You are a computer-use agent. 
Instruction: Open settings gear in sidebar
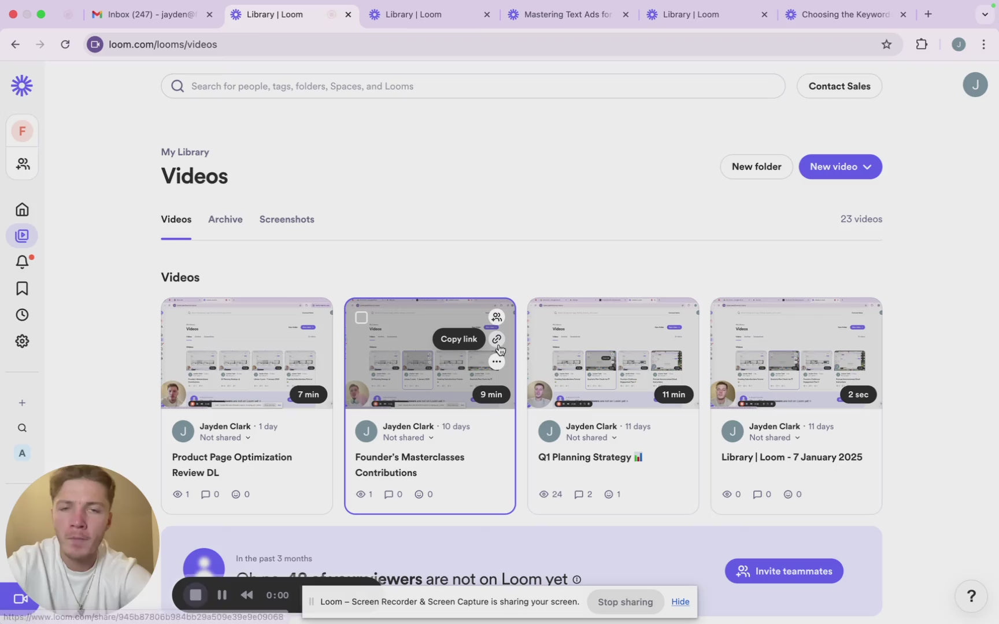22,341
